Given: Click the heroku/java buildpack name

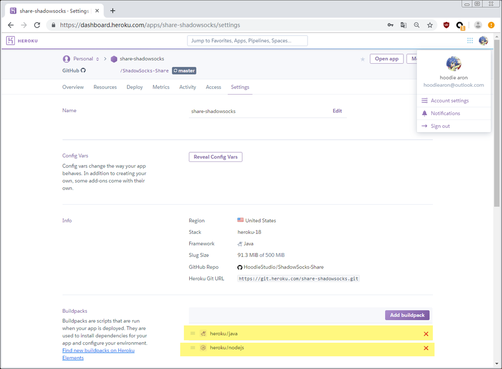Looking at the screenshot, I should coord(224,333).
